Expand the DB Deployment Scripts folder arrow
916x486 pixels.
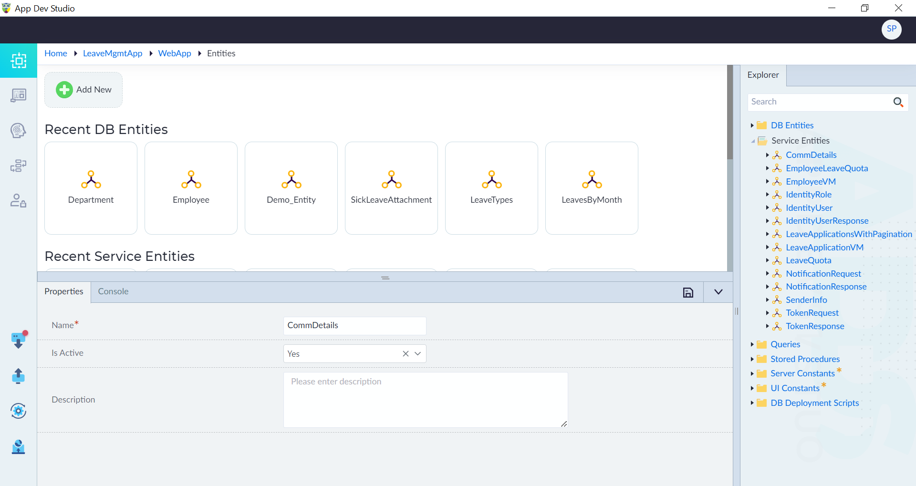752,403
